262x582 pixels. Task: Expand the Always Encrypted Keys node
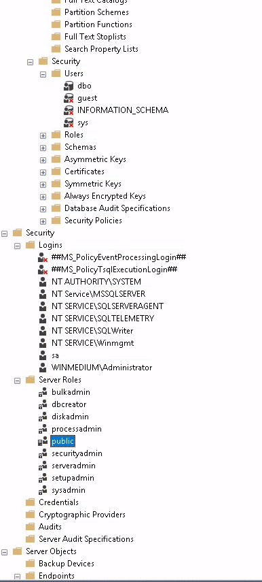click(x=43, y=196)
